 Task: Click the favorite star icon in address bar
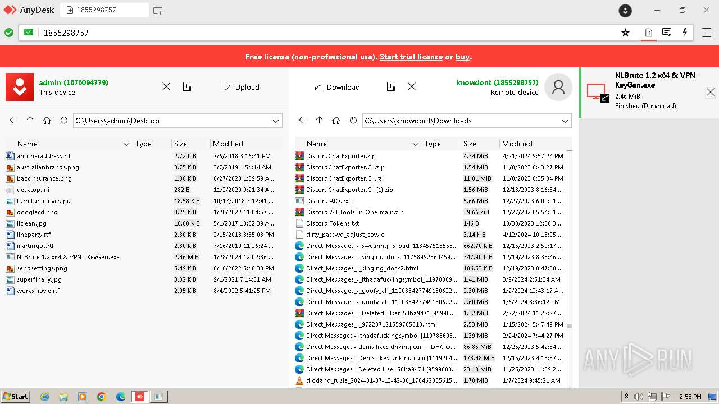pyautogui.click(x=625, y=33)
